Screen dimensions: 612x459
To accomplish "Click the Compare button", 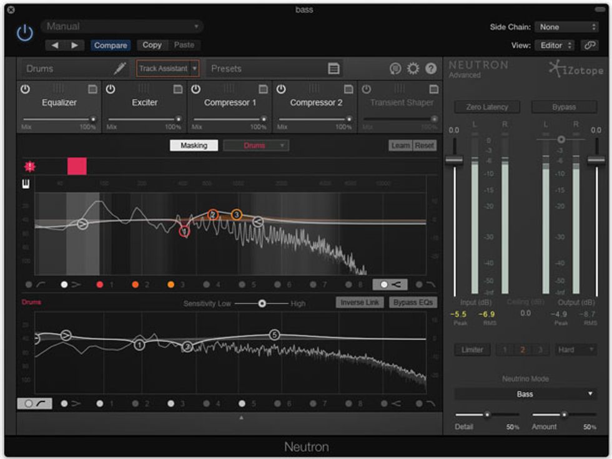I will [x=110, y=45].
